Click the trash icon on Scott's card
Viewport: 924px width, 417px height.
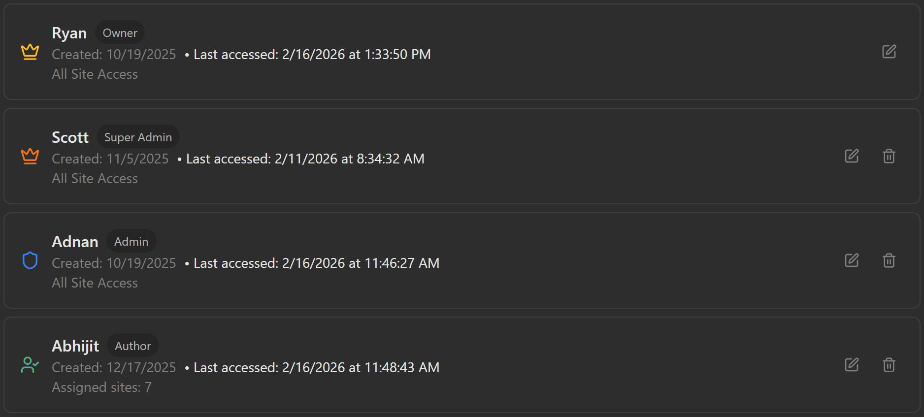coord(889,156)
